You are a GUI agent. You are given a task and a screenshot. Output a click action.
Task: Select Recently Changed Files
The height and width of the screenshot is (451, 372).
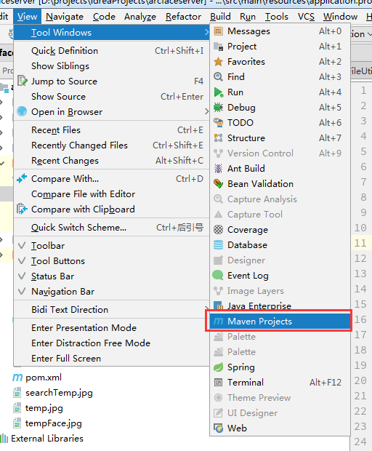click(x=111, y=145)
